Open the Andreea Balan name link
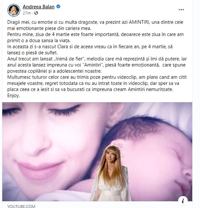The height and width of the screenshot is (208, 200). pos(38,7)
